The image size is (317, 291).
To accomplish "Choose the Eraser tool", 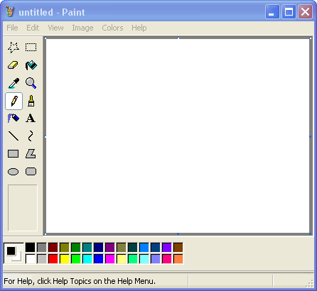I will pyautogui.click(x=14, y=65).
